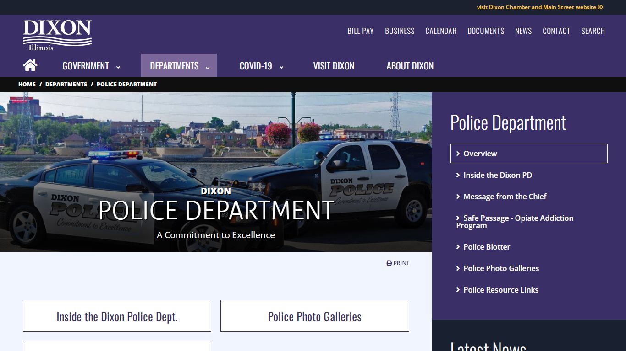Open the Calendar link
The image size is (626, 351).
point(441,31)
